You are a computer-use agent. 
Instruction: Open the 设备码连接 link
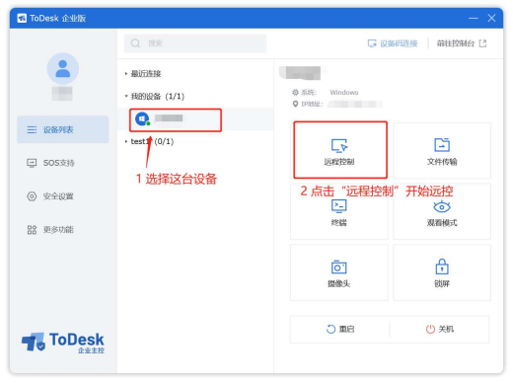coord(393,43)
